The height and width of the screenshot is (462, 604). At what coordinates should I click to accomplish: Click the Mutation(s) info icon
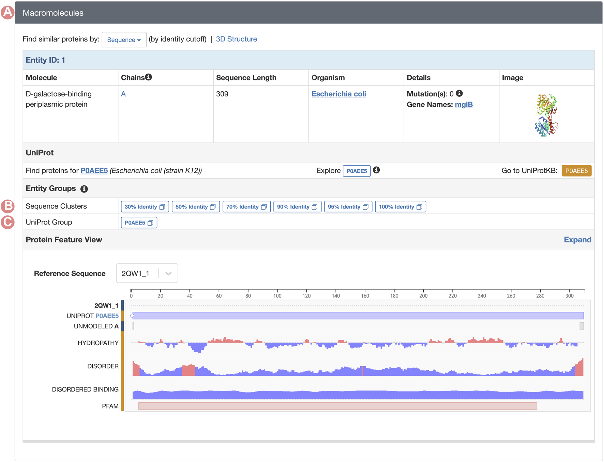click(x=459, y=93)
